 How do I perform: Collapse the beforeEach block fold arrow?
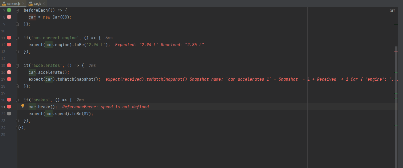tap(17, 10)
